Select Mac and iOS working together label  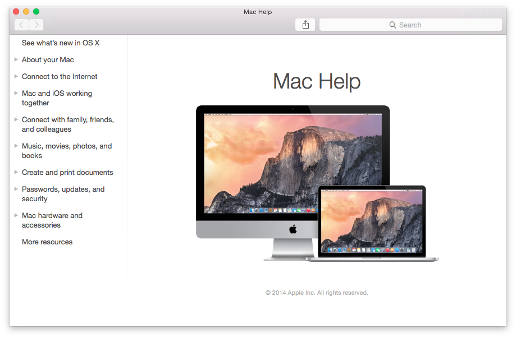[57, 98]
